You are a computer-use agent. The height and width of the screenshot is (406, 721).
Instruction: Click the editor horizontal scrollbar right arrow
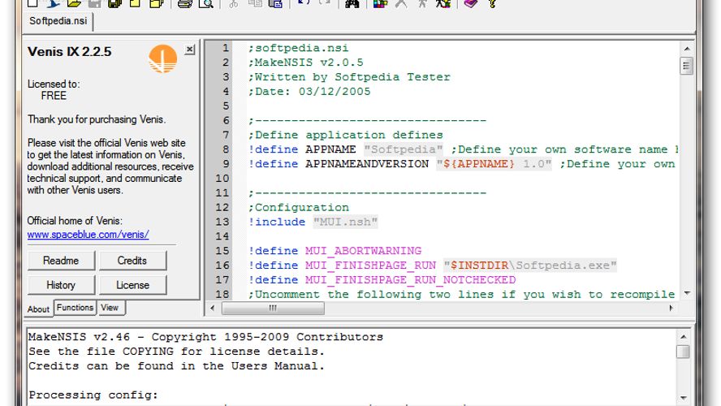(671, 308)
